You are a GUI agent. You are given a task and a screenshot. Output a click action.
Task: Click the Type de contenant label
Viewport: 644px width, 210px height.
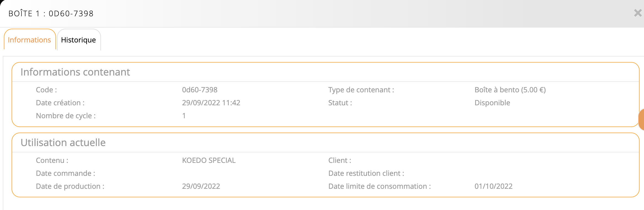(361, 90)
